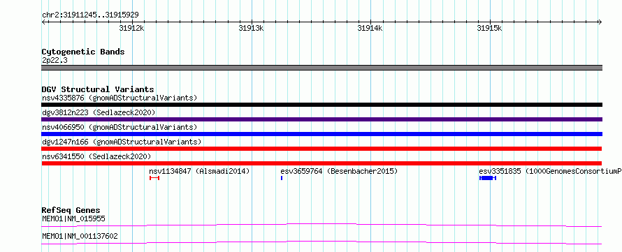Select the purple dgv3812n223 variant bar
This screenshot has width=622, height=252.
(x=322, y=119)
